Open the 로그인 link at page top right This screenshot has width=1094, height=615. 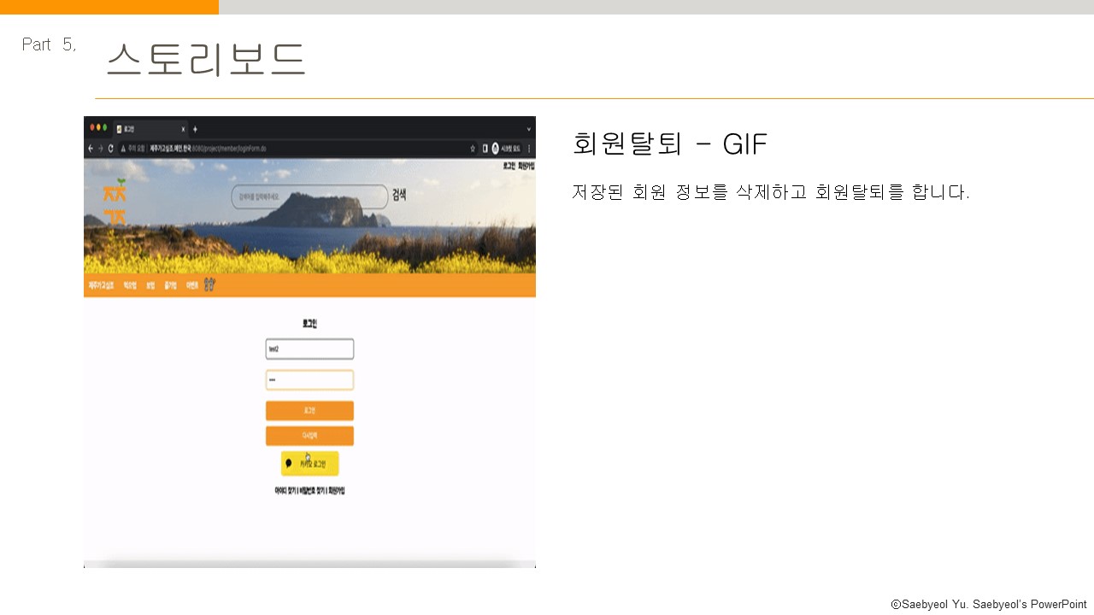509,166
